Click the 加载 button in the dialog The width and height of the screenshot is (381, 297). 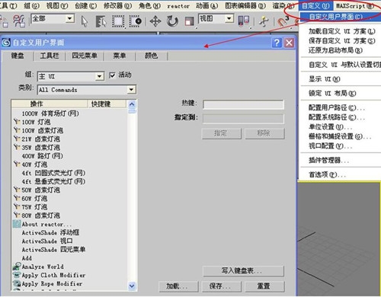point(178,286)
